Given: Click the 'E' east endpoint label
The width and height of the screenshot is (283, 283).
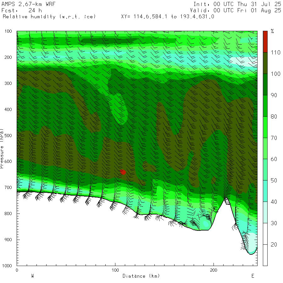Looking at the screenshot, I should [253, 276].
